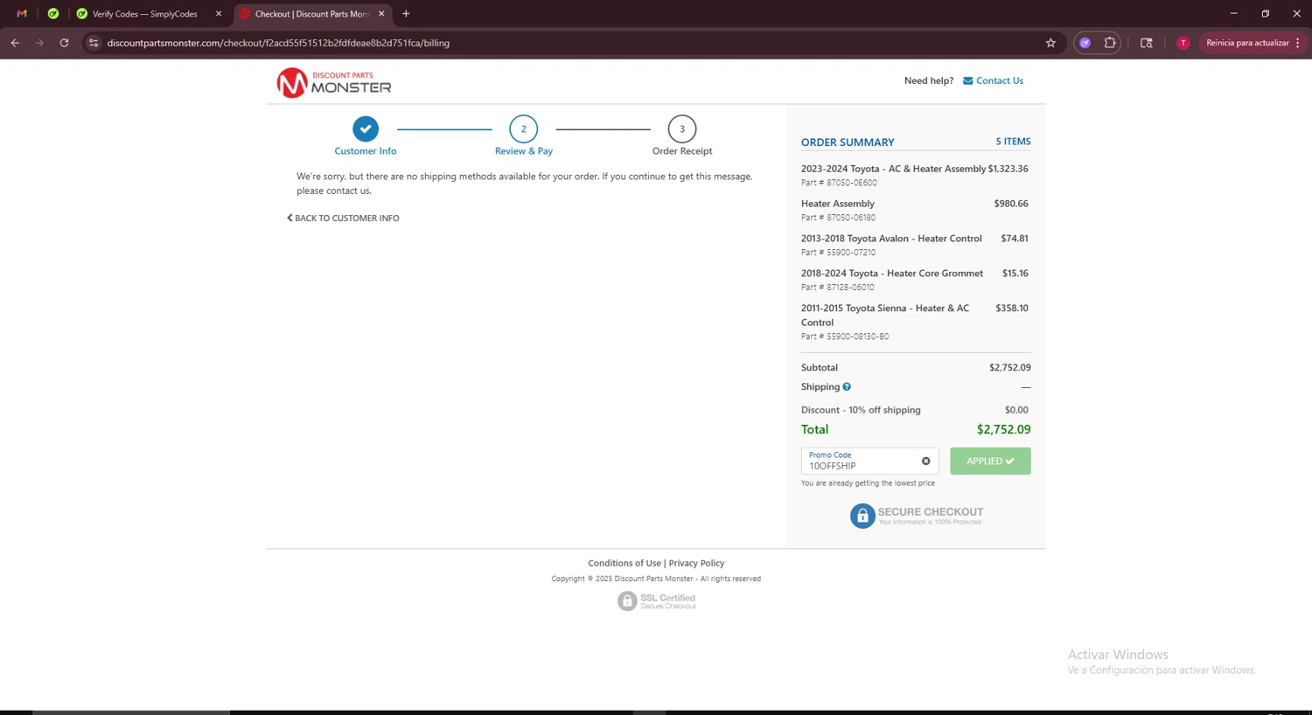Image resolution: width=1312 pixels, height=715 pixels.
Task: Click the Order Summary heading
Action: pos(848,142)
